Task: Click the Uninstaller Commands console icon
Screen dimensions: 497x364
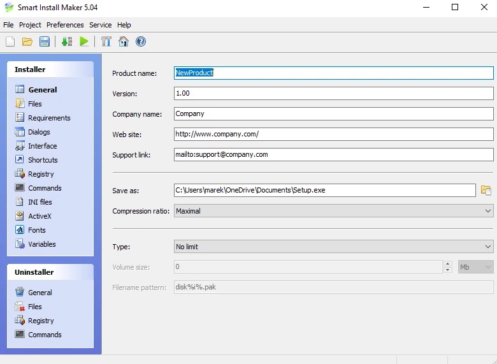Action: click(x=20, y=334)
